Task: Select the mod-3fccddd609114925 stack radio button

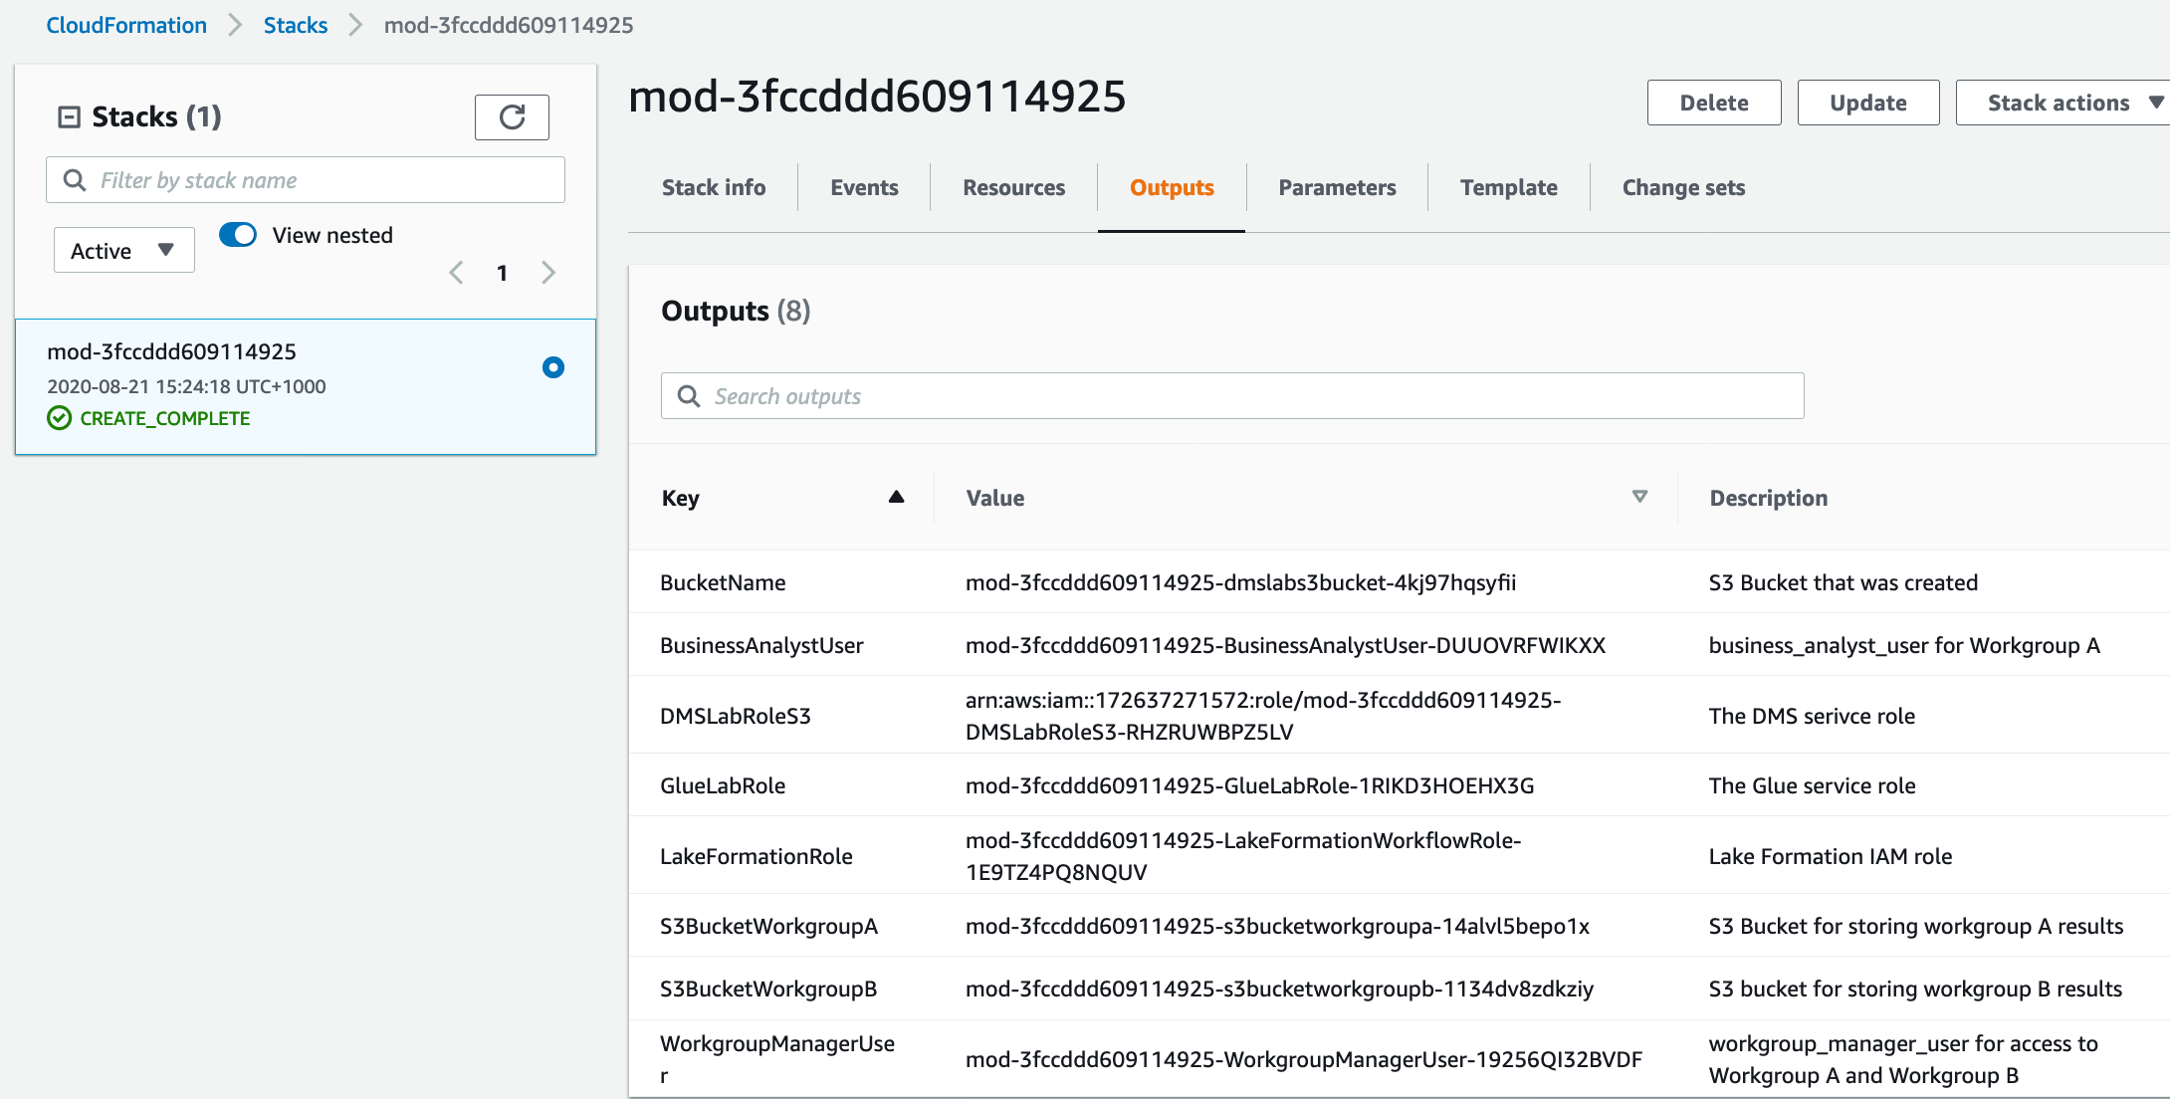Action: point(553,367)
